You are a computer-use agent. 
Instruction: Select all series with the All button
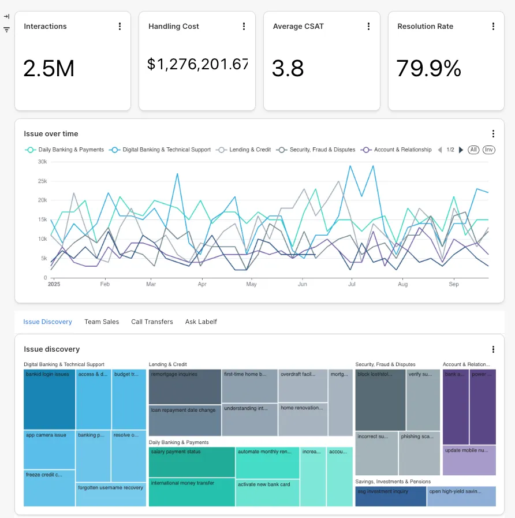click(473, 150)
